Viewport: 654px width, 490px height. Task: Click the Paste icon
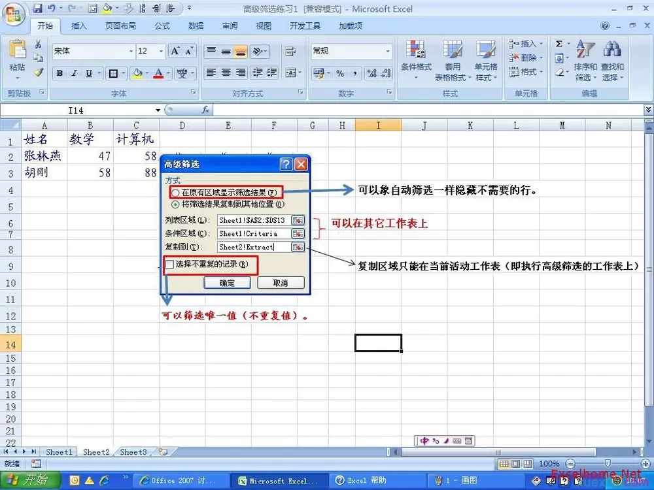tap(18, 50)
